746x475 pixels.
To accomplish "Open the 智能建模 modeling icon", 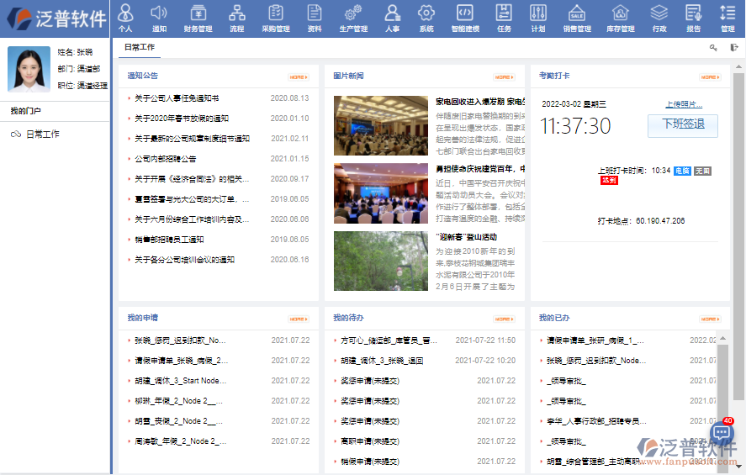I will 464,18.
